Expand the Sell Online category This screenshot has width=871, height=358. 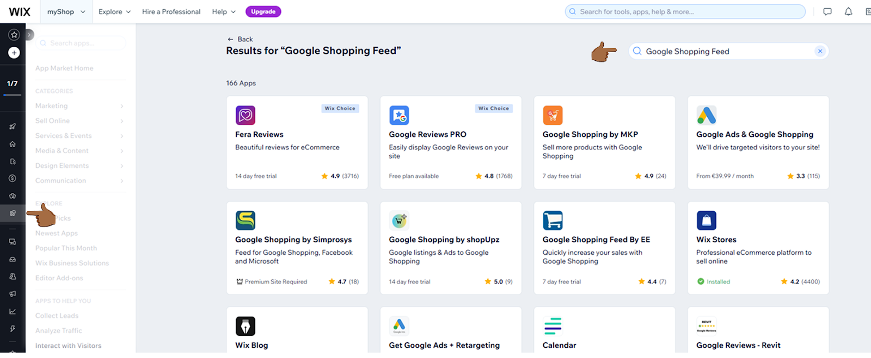80,121
